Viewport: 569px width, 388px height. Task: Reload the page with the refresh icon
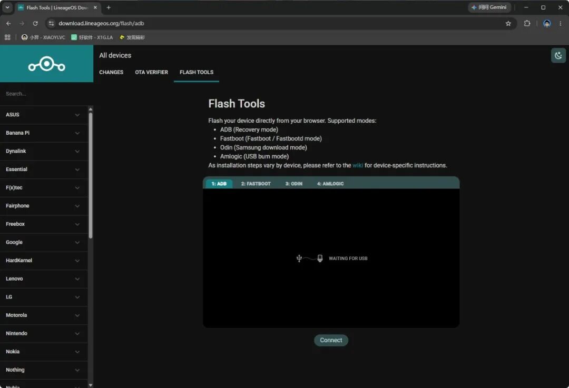coord(35,23)
